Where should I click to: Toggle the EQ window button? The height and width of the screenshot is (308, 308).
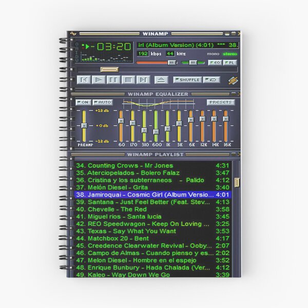coord(215,63)
